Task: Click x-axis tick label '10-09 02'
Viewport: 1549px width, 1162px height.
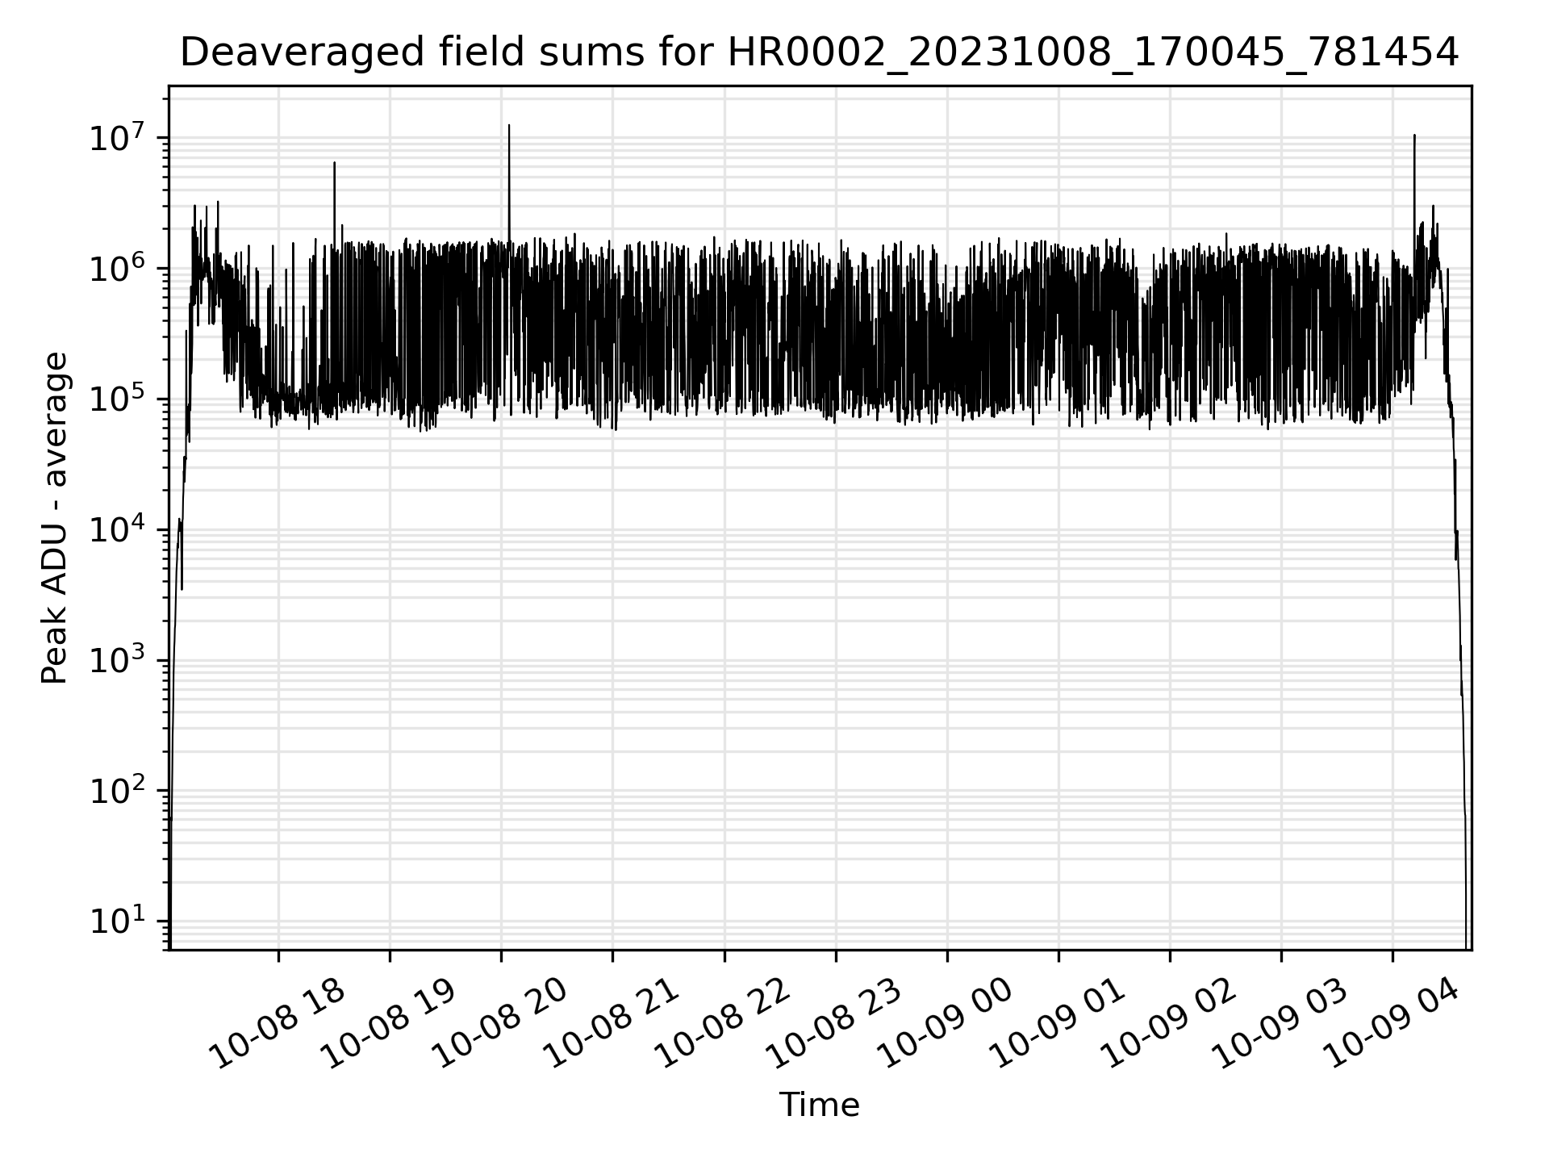Action: (1169, 1023)
